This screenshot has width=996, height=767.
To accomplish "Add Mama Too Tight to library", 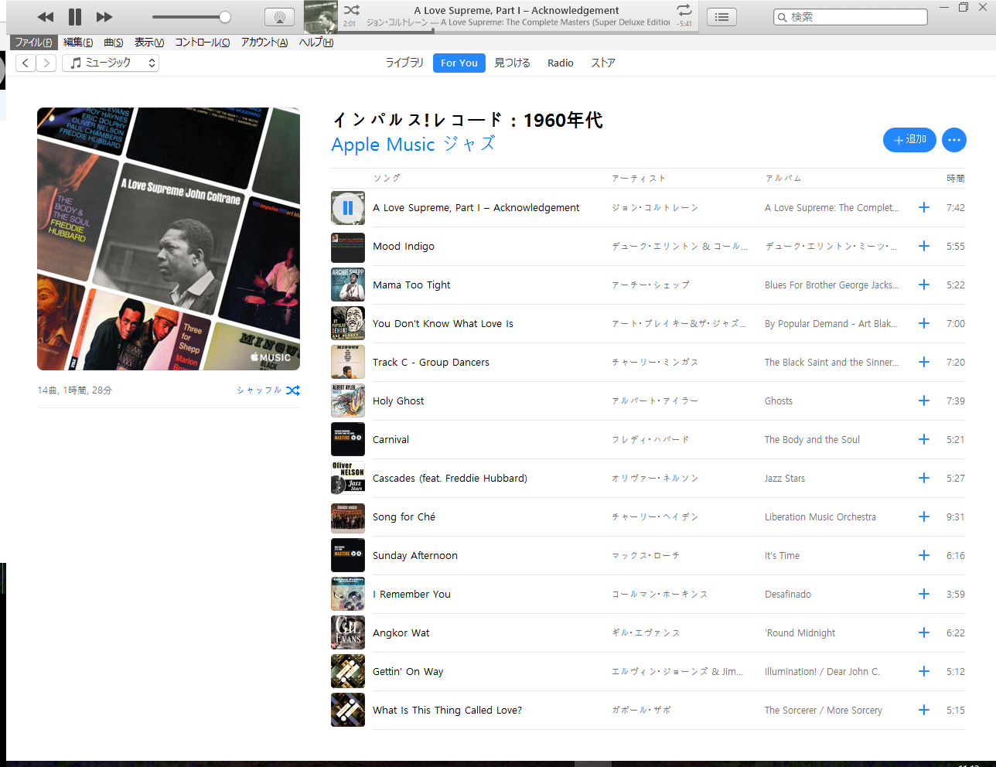I will point(923,285).
